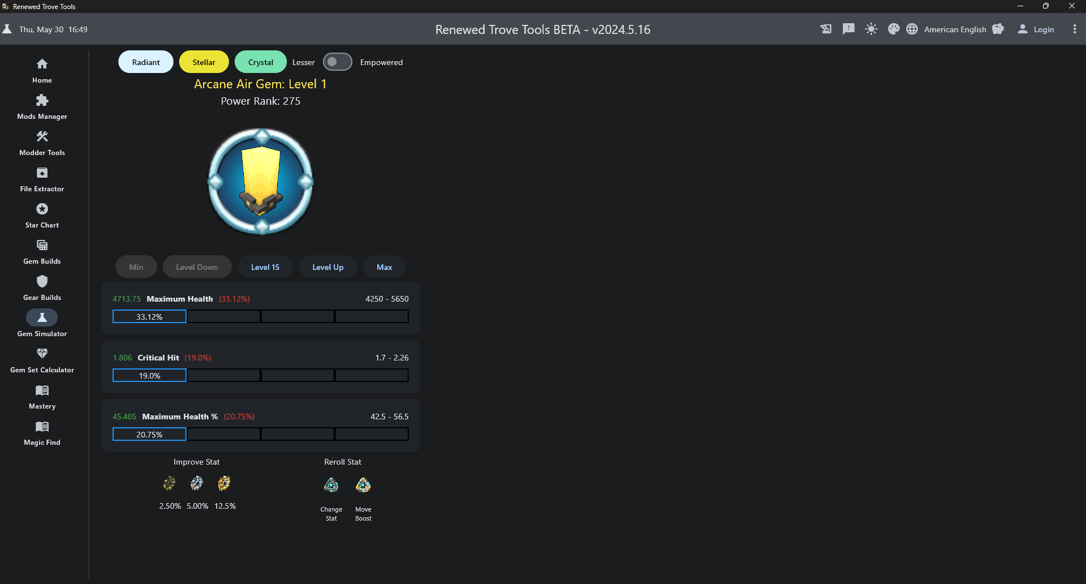The image size is (1086, 584).
Task: Open the Gem Set Calculator
Action: 42,360
